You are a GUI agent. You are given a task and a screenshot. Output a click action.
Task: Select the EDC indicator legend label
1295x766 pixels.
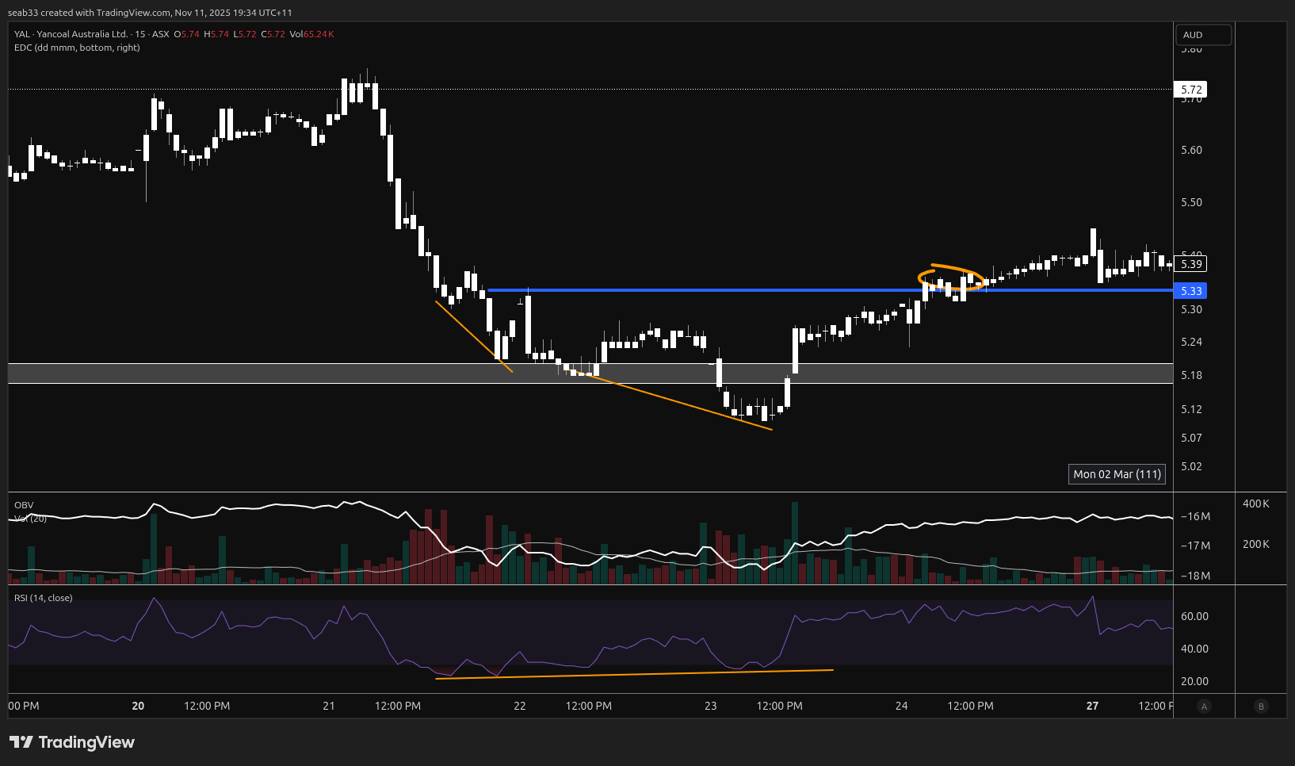tap(77, 48)
